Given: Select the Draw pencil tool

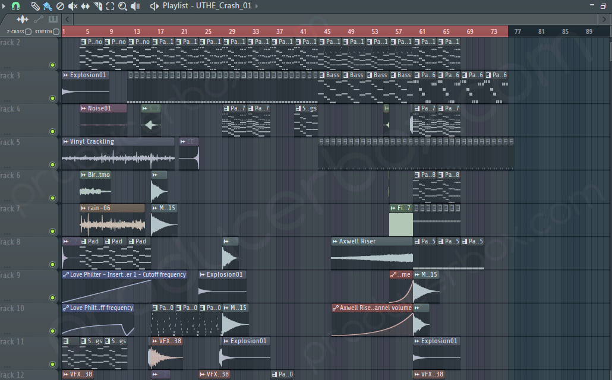Looking at the screenshot, I should [34, 7].
